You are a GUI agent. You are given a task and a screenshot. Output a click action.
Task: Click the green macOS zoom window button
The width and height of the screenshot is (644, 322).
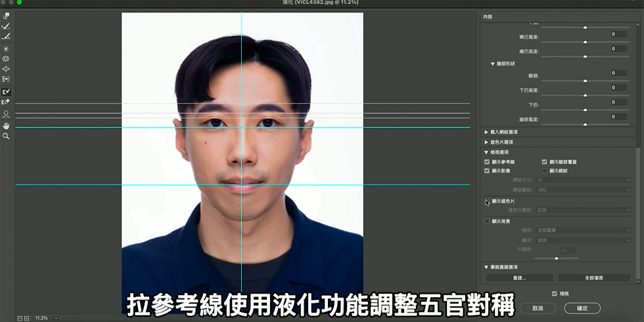click(x=19, y=3)
